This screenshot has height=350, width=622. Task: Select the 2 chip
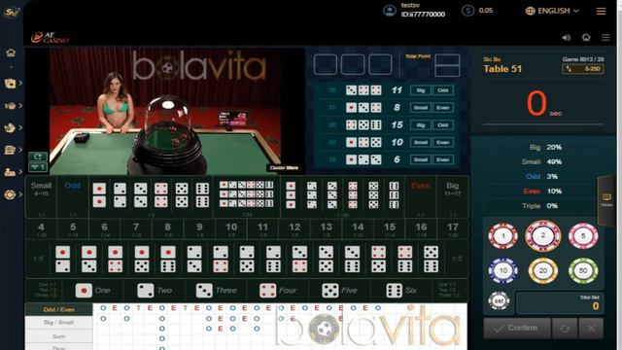[543, 235]
